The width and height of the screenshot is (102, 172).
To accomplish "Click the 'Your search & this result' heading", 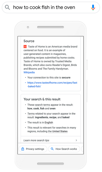I will tap(42, 99).
